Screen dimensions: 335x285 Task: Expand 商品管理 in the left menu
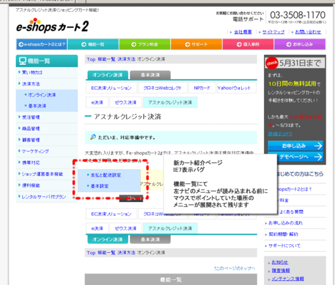(31, 128)
